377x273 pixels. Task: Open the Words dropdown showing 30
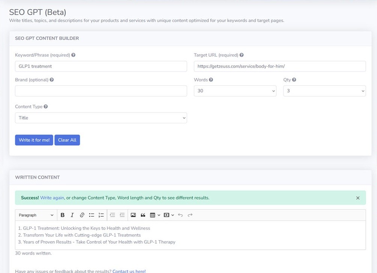click(235, 91)
